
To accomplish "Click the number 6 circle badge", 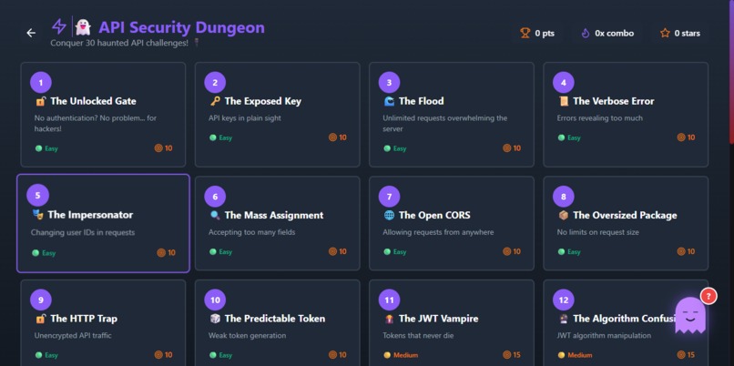I will [215, 197].
